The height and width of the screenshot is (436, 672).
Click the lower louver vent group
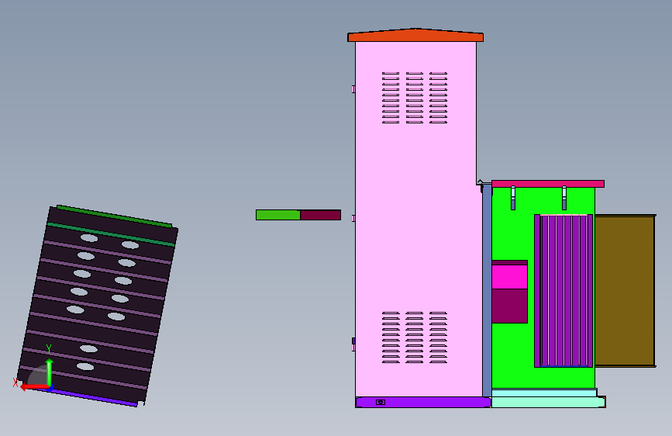[415, 337]
